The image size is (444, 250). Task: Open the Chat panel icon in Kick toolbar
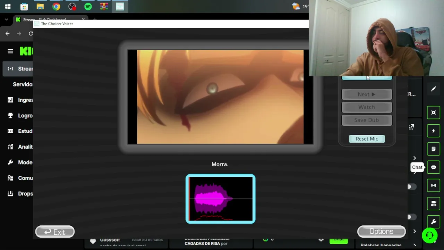click(434, 167)
